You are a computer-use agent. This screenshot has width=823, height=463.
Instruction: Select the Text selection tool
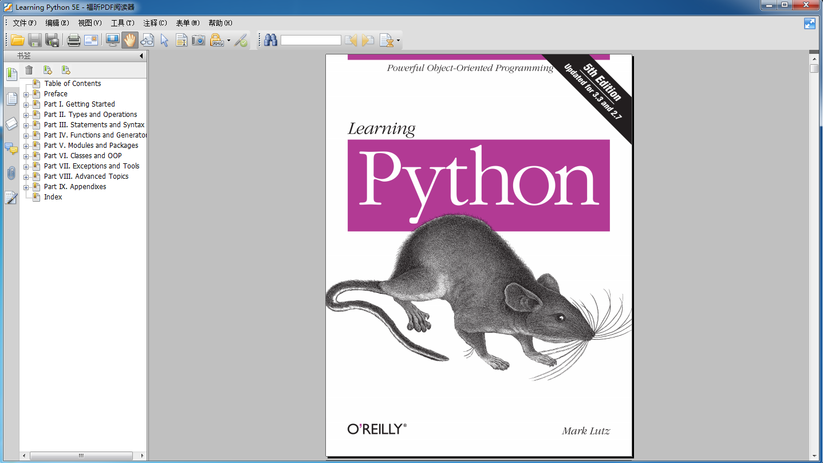click(181, 40)
